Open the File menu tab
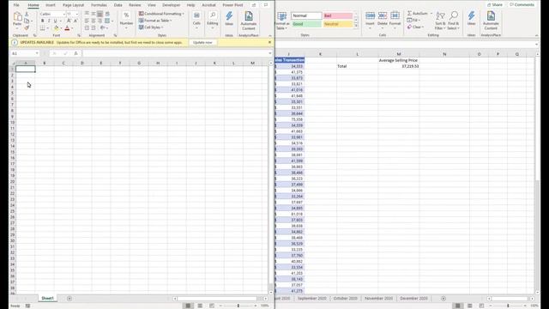549x309 pixels. point(16,5)
